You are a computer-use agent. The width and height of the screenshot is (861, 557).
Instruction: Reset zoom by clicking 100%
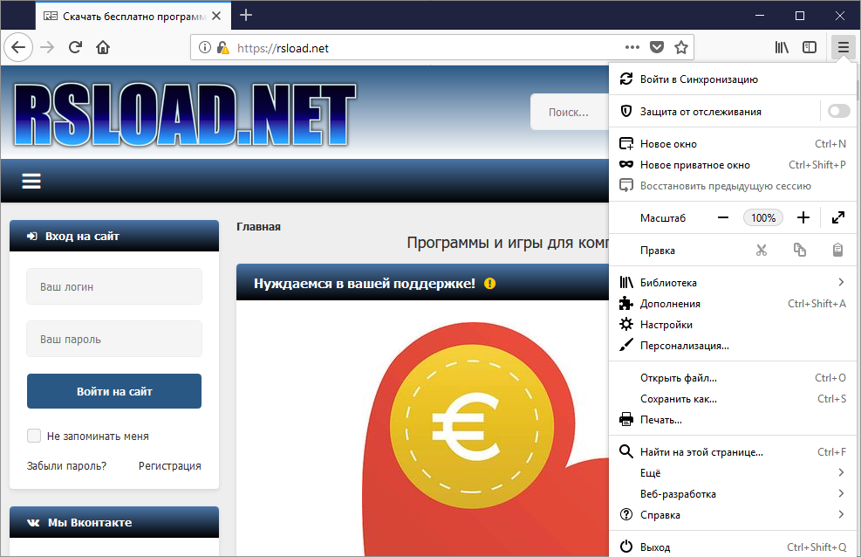[x=763, y=218]
